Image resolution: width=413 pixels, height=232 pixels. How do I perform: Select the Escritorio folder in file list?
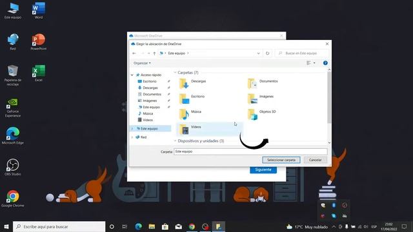pyautogui.click(x=192, y=99)
